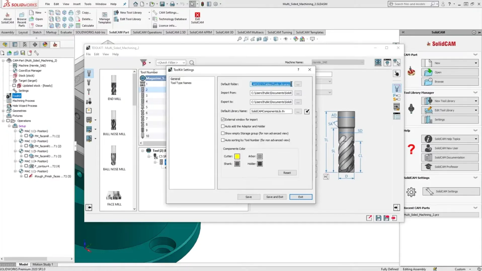482x271 pixels.
Task: Open the Manage Templates tool
Action: [104, 15]
